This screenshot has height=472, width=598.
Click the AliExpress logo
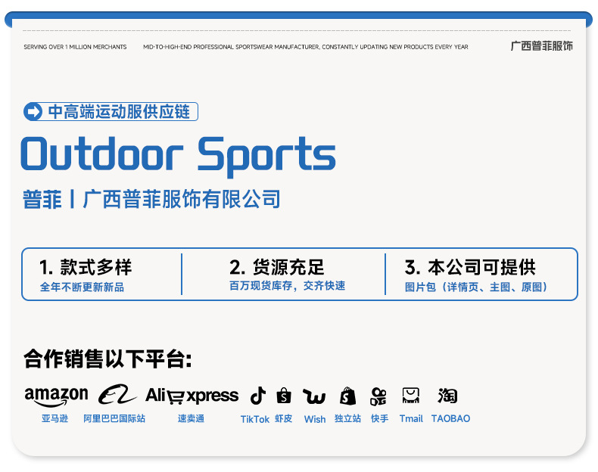[192, 396]
